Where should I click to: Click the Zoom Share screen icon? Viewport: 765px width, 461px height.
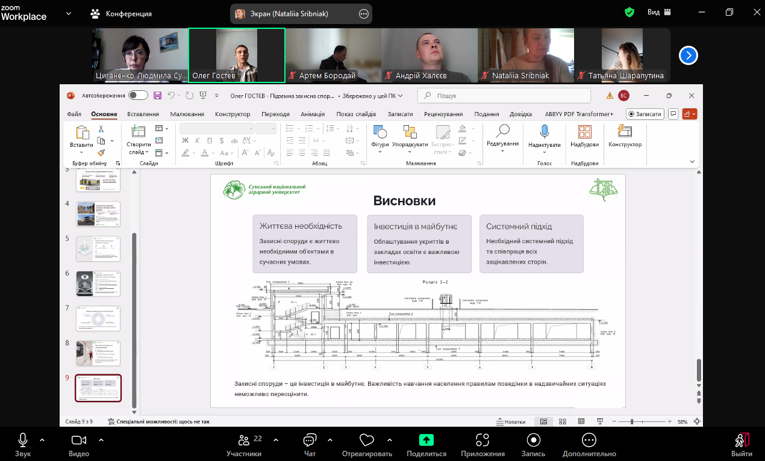click(426, 440)
